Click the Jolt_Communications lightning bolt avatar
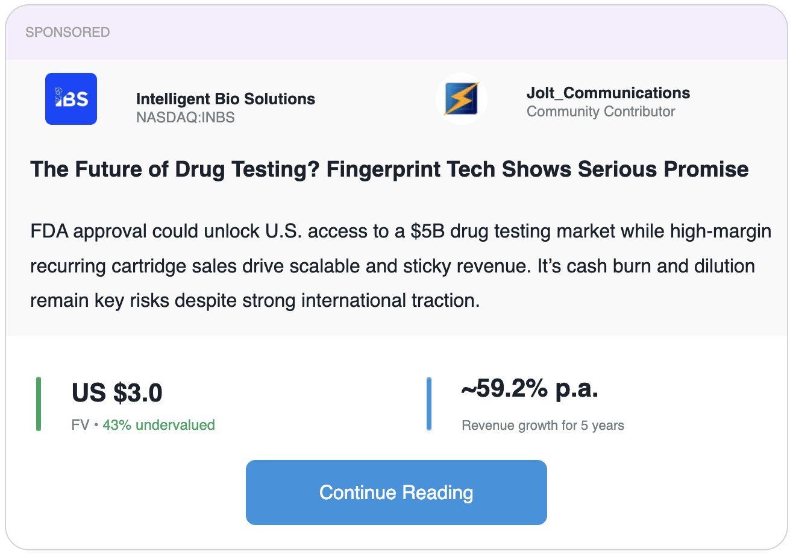Screen dimensions: 793x557 click(462, 99)
